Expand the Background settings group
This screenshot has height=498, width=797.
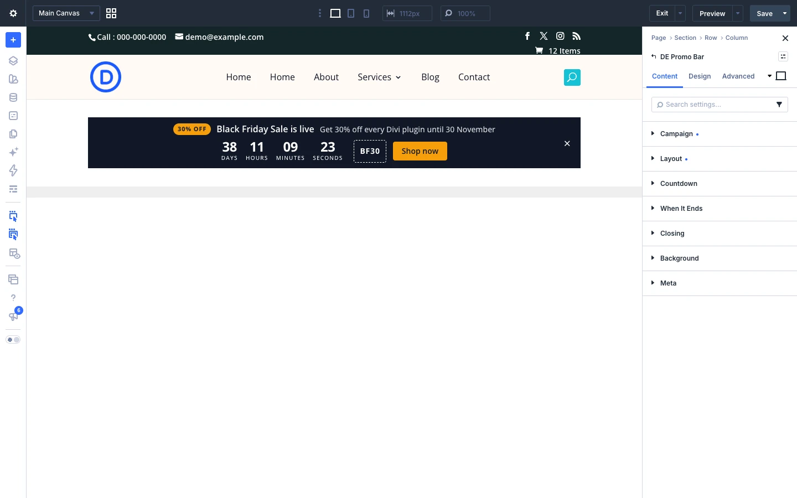(720, 258)
